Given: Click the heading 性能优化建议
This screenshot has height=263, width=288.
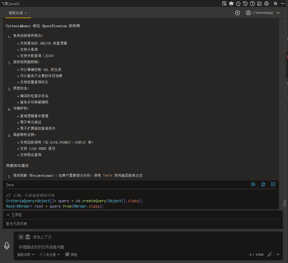Looking at the screenshot, I should (17, 166).
